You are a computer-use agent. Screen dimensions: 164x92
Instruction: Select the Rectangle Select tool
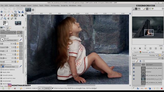(x=5, y=12)
